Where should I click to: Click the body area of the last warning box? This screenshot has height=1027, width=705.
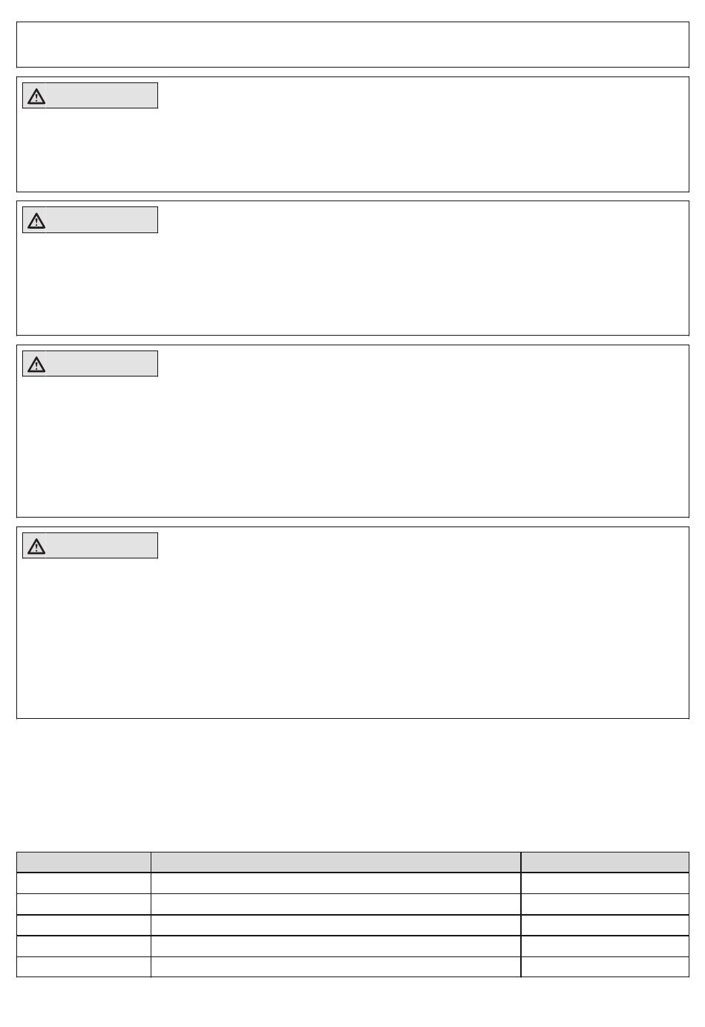pos(352,637)
